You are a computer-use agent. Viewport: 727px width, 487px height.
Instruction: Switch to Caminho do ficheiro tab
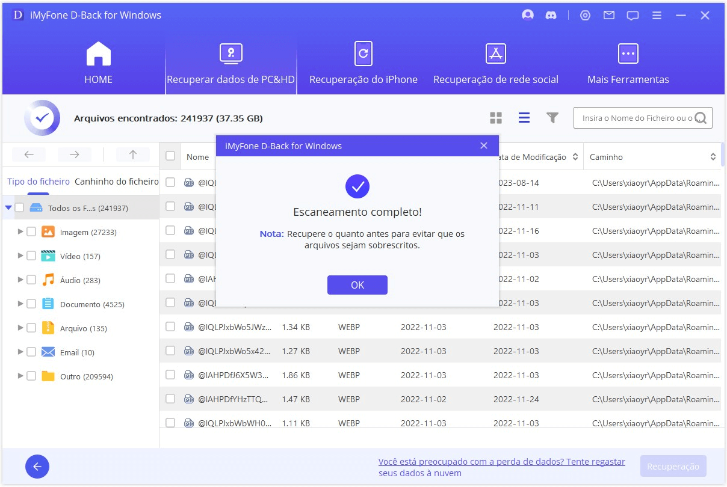coord(117,181)
